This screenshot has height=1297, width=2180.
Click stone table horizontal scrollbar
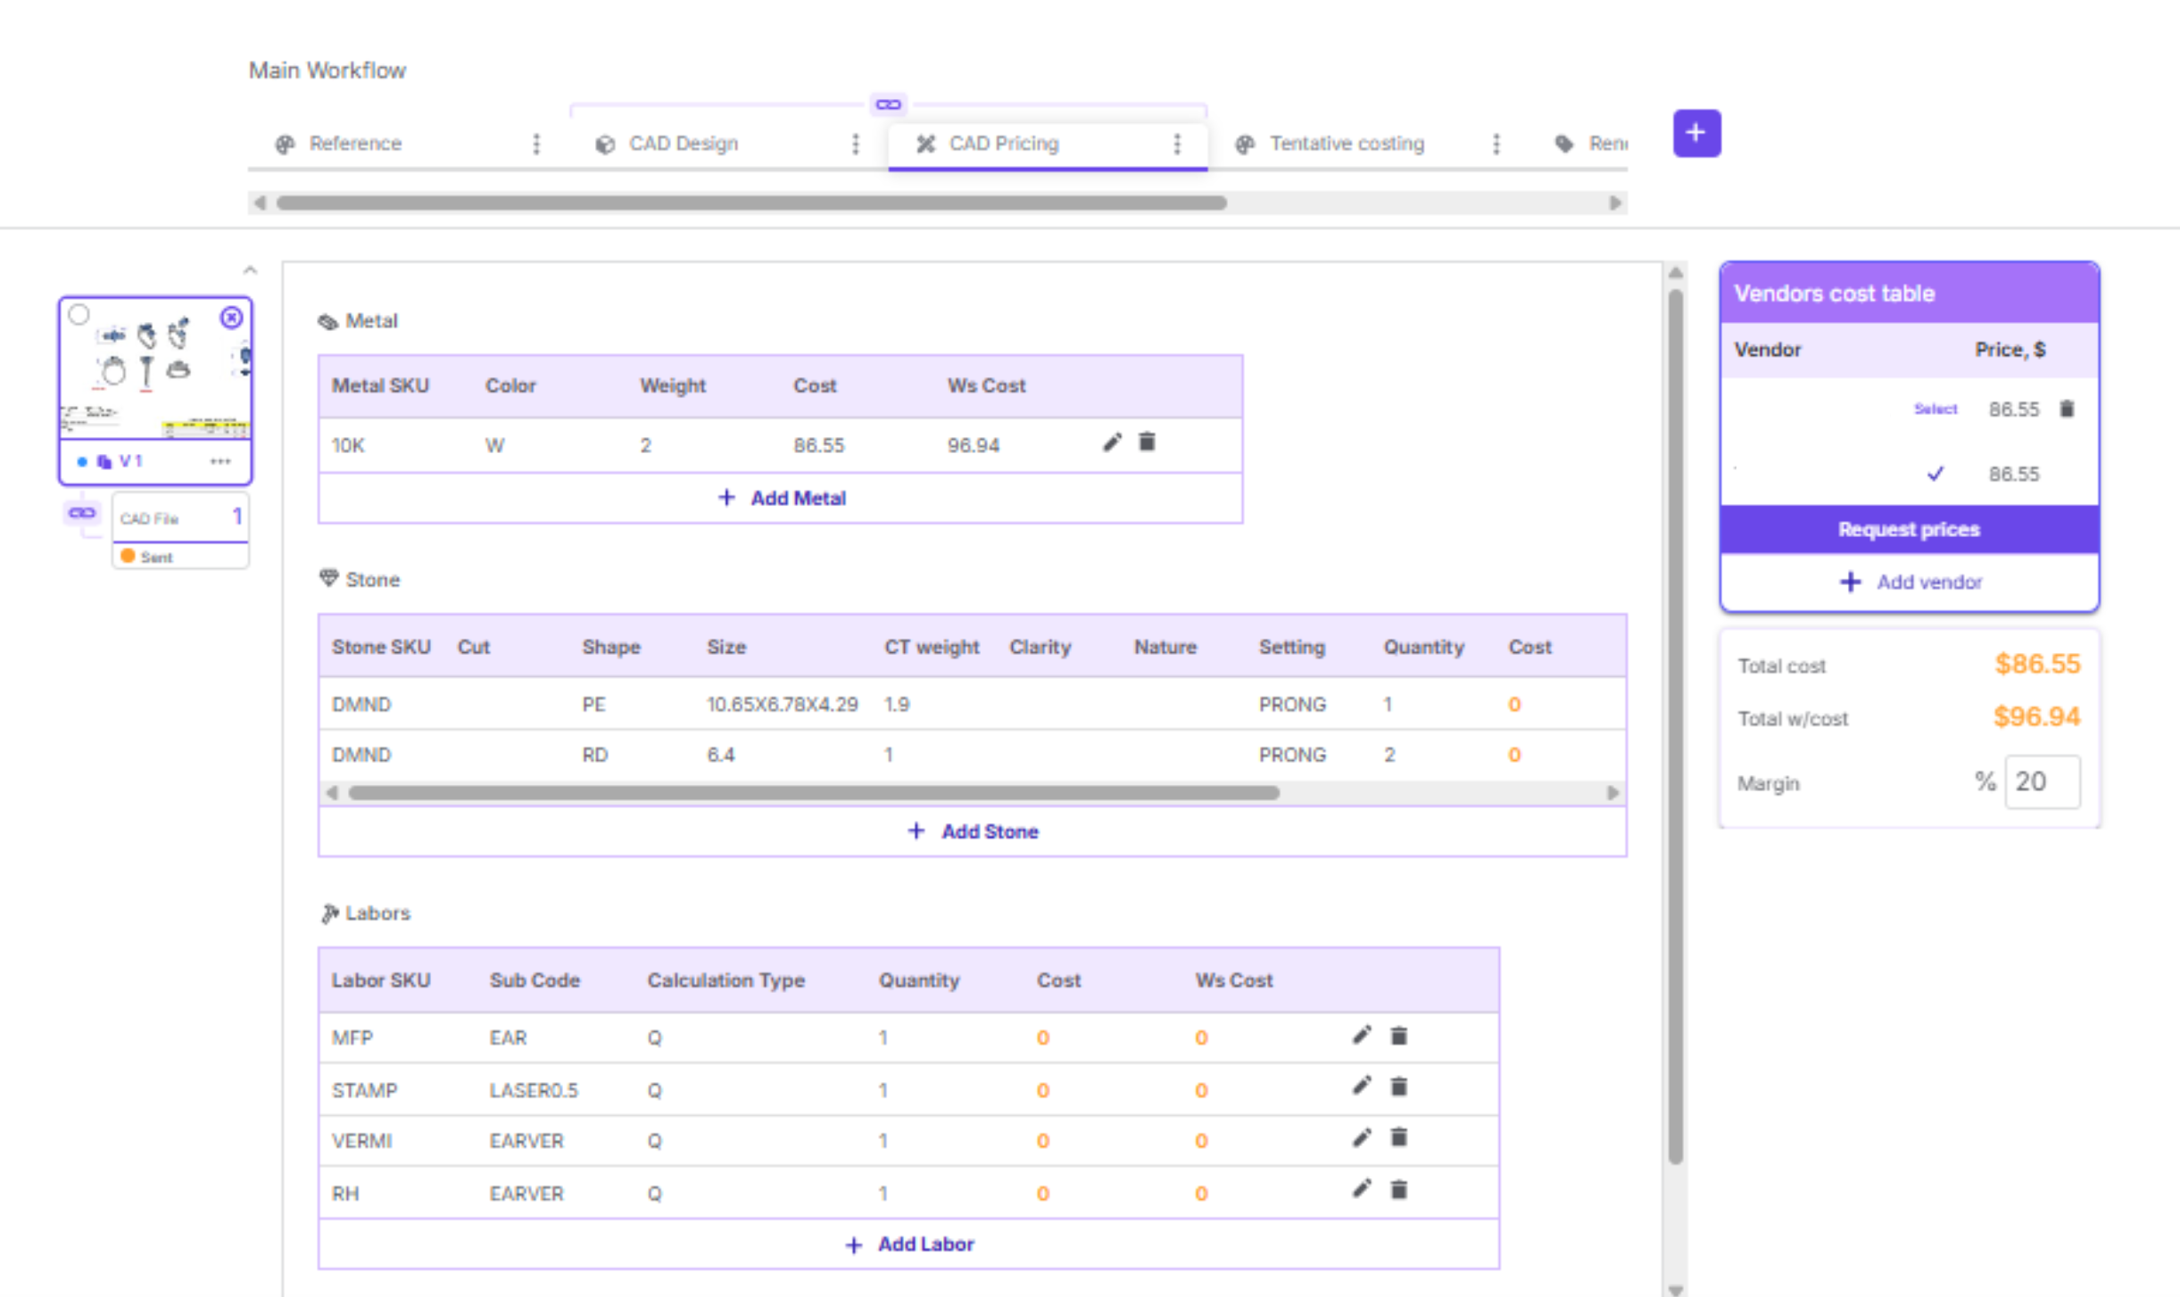pos(812,792)
